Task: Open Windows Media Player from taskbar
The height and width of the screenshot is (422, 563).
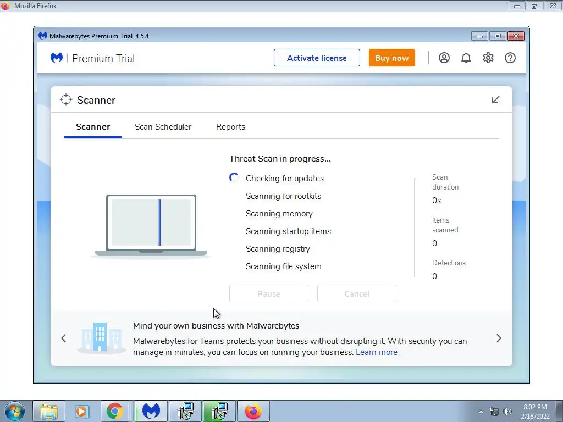Action: (81, 411)
